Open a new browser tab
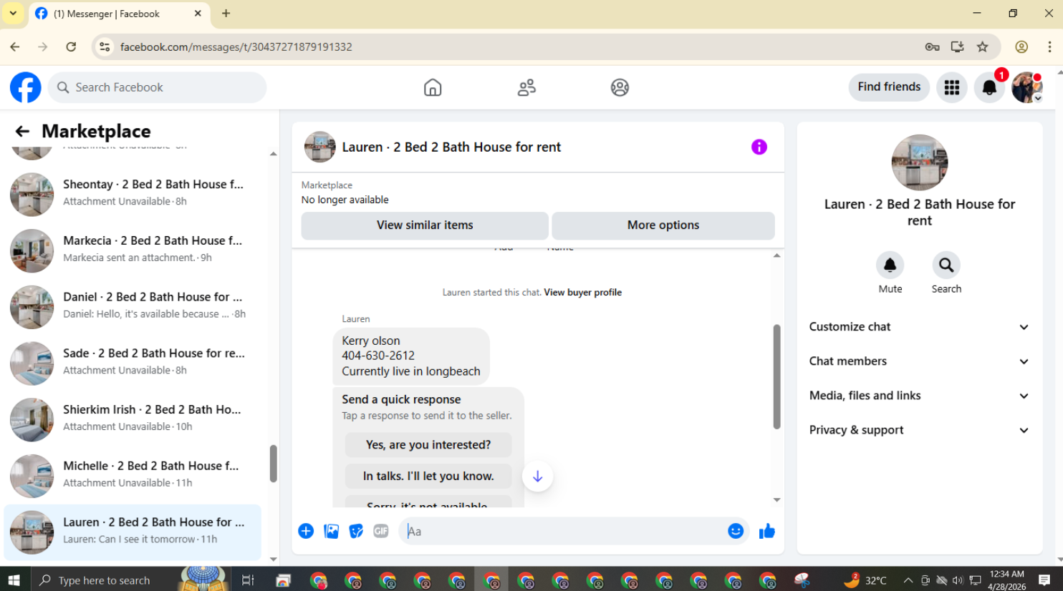 tap(226, 14)
